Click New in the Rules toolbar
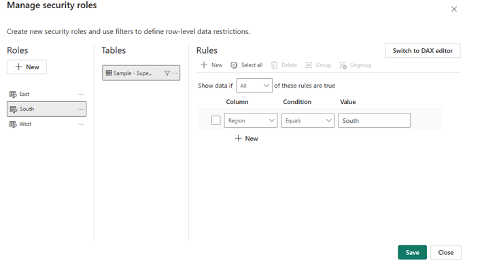The image size is (482, 265). (211, 65)
